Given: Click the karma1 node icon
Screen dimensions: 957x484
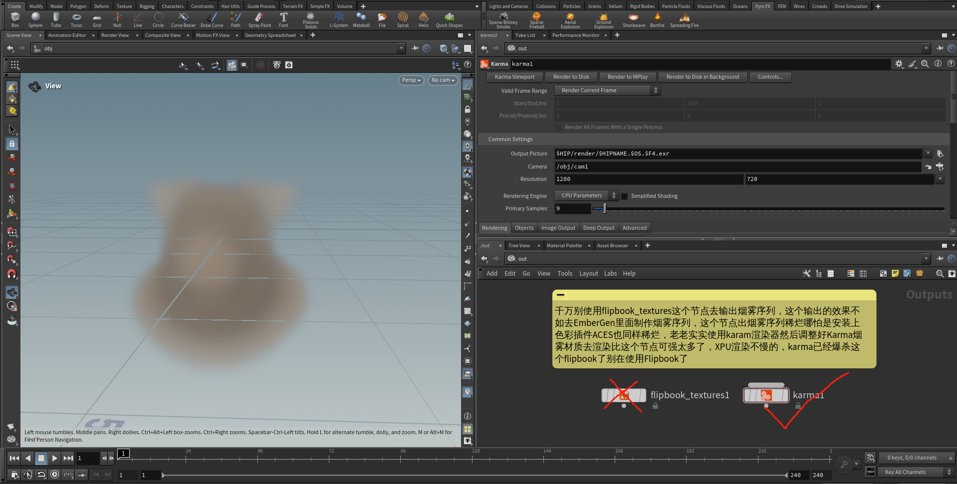Looking at the screenshot, I should (x=766, y=396).
